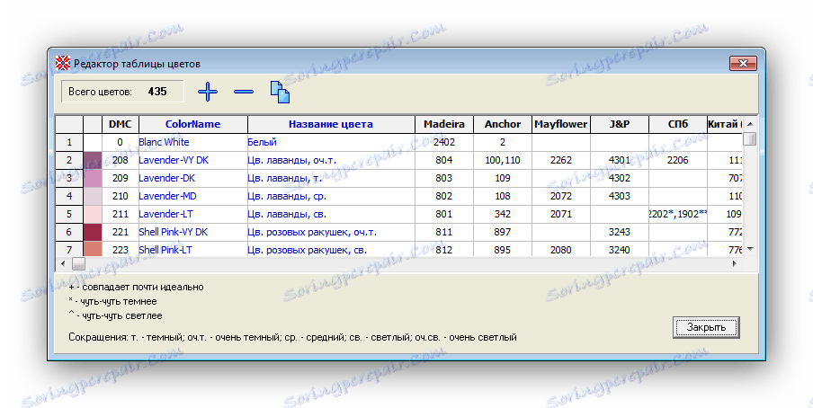Viewport: 813px width, 408px height.
Task: Click the 'Lavender-DK' cell
Action: [x=192, y=178]
